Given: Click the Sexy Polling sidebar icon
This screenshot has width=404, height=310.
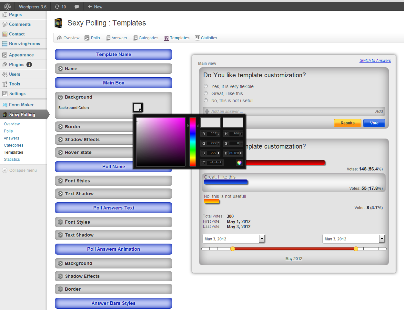Looking at the screenshot, I should pyautogui.click(x=5, y=114).
